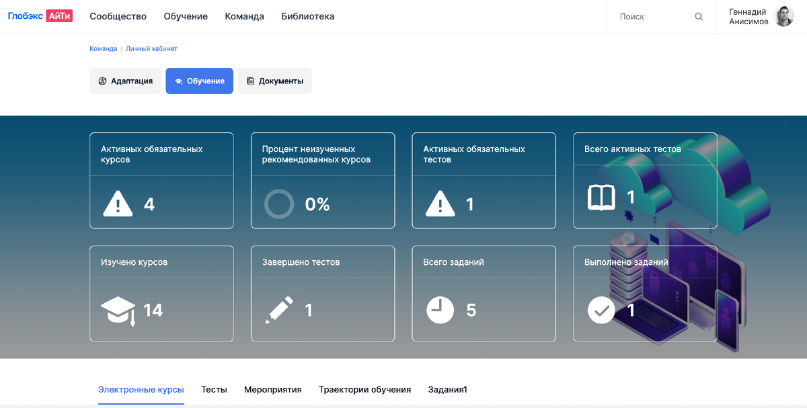Click the pencil icon in Завершено тестов
Screen dimensions: 807x408
pyautogui.click(x=279, y=310)
